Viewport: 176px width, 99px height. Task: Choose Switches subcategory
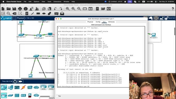[10, 95]
